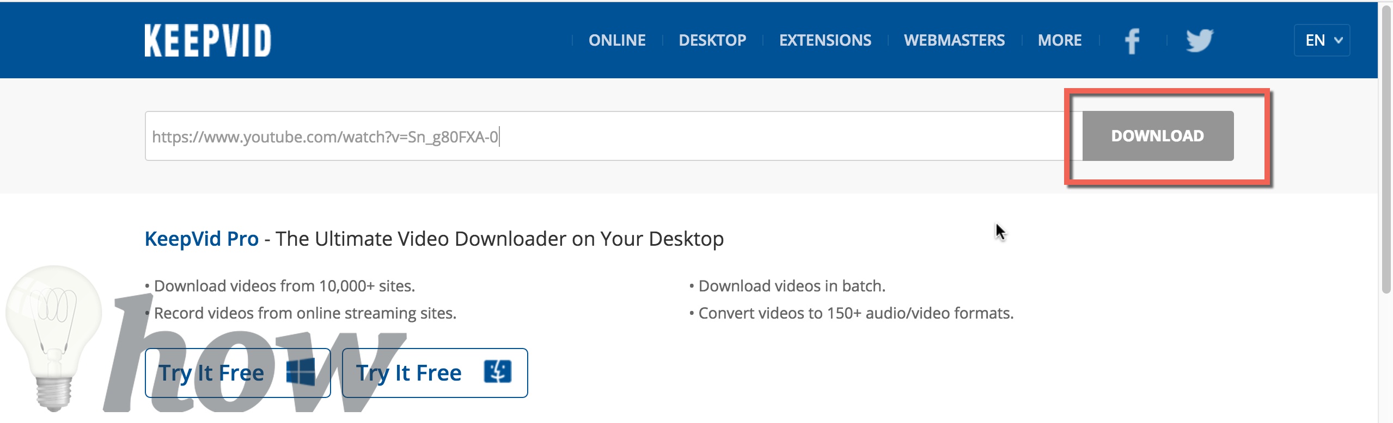Open the WEBMASTERS menu item
The height and width of the screenshot is (423, 1393).
tap(954, 40)
